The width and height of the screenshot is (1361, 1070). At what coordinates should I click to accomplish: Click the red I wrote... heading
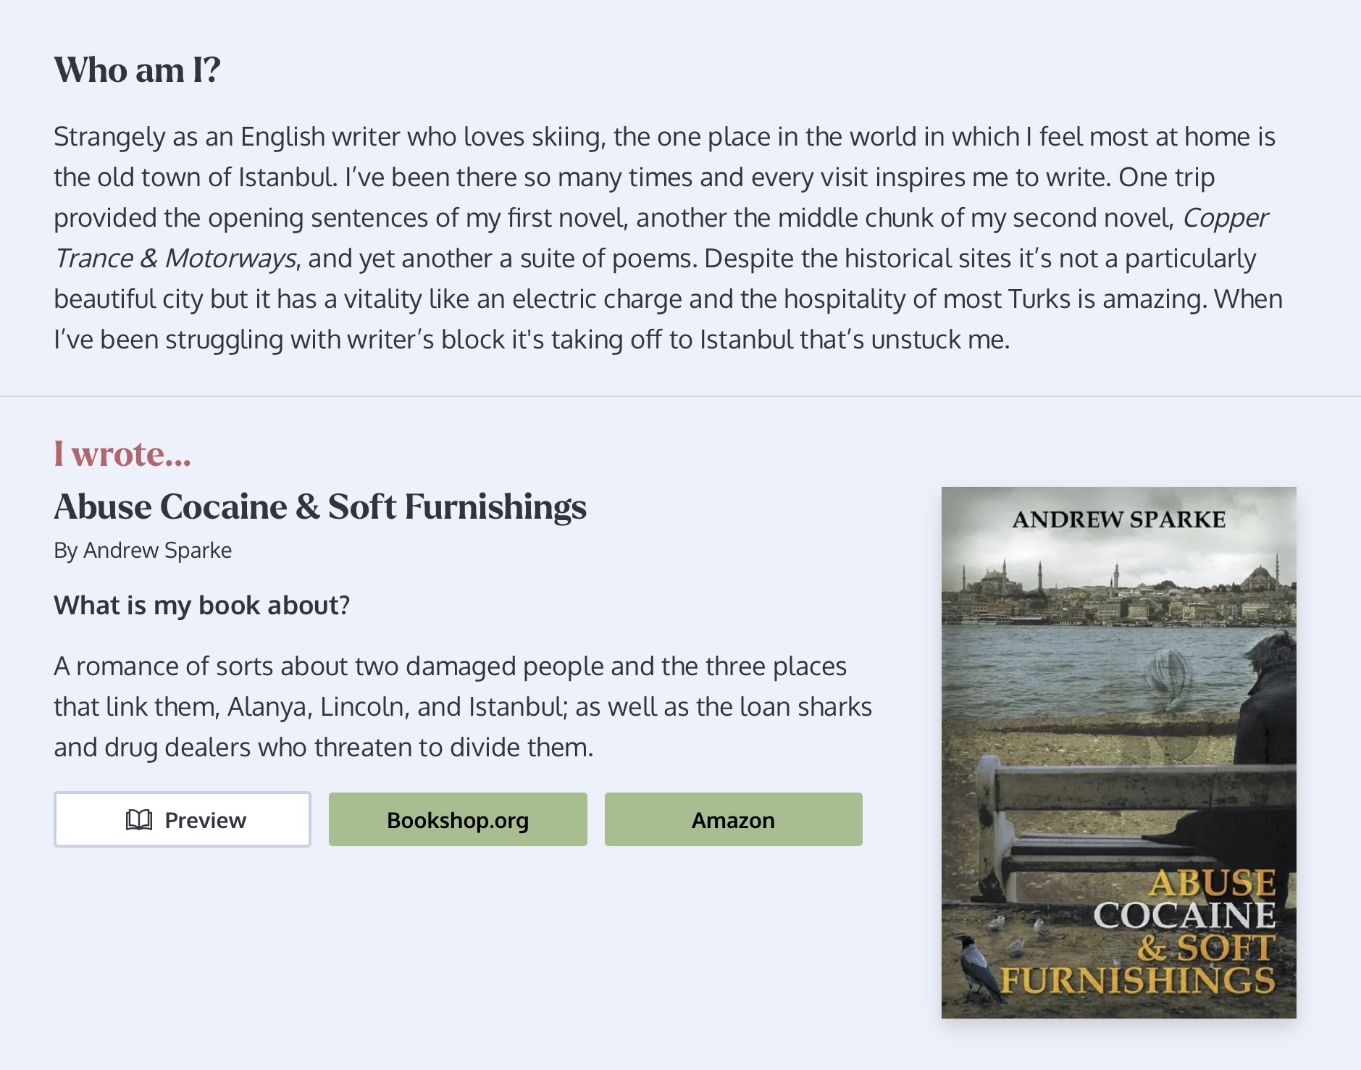click(x=122, y=454)
